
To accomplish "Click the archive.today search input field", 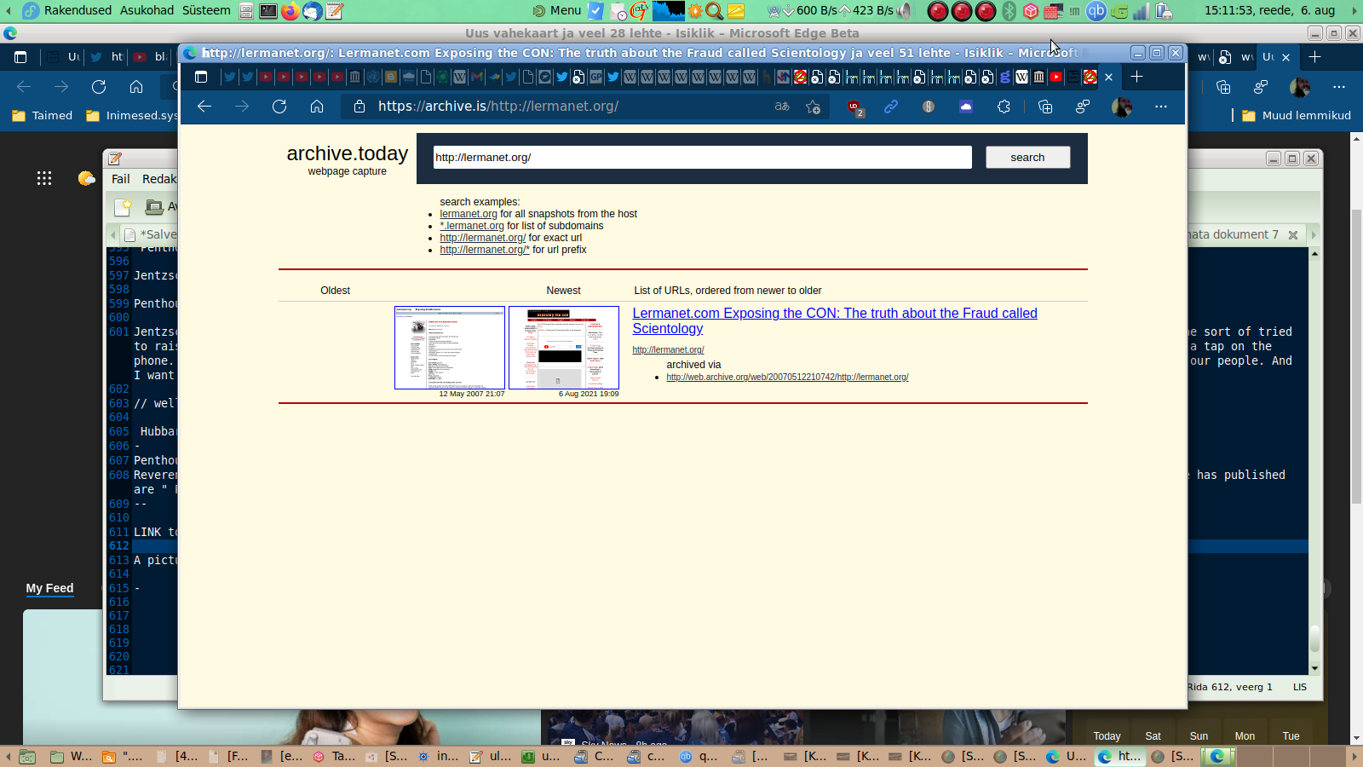I will tap(702, 158).
